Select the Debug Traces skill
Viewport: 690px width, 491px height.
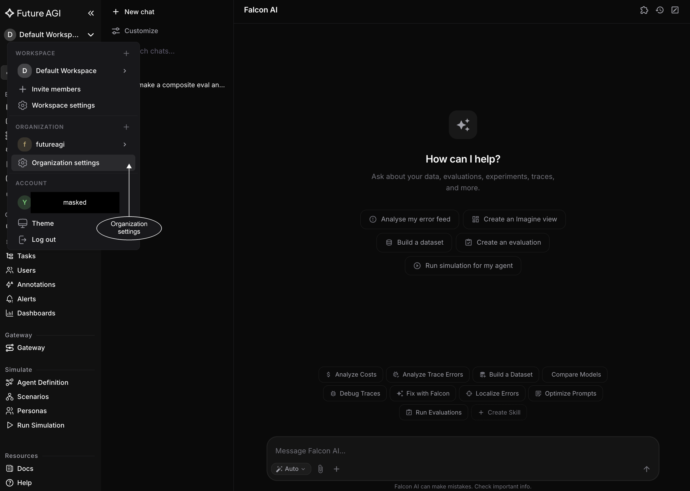355,394
